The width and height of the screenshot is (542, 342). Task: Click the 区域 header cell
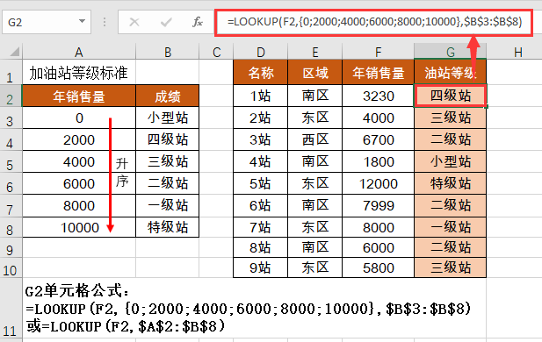(x=314, y=73)
